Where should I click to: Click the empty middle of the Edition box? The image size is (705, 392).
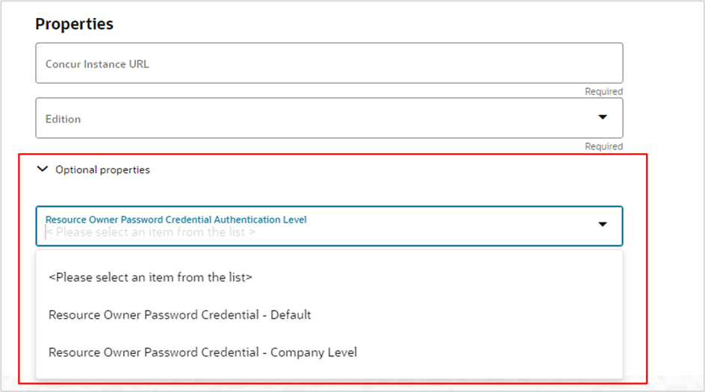[329, 118]
